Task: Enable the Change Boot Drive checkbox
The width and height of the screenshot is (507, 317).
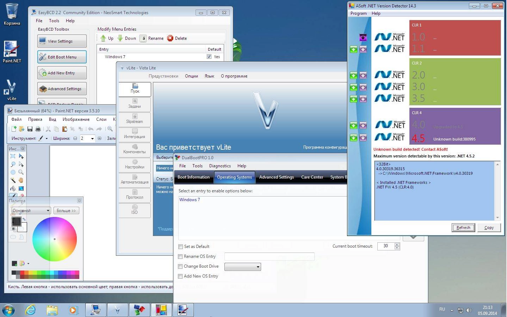Action: pos(180,266)
